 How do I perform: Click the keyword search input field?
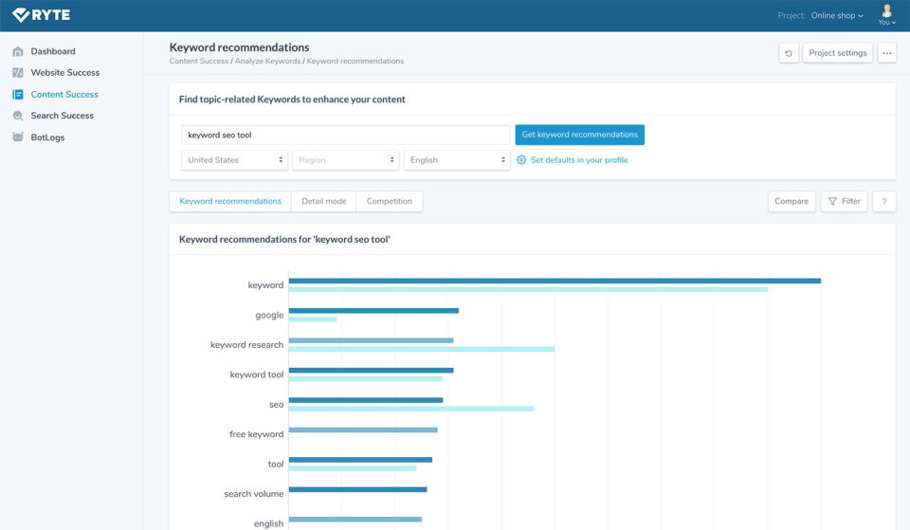[x=346, y=135]
